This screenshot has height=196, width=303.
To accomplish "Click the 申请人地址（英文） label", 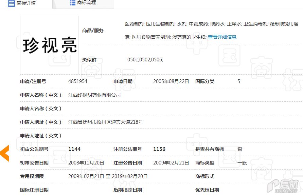I will [x=41, y=136].
